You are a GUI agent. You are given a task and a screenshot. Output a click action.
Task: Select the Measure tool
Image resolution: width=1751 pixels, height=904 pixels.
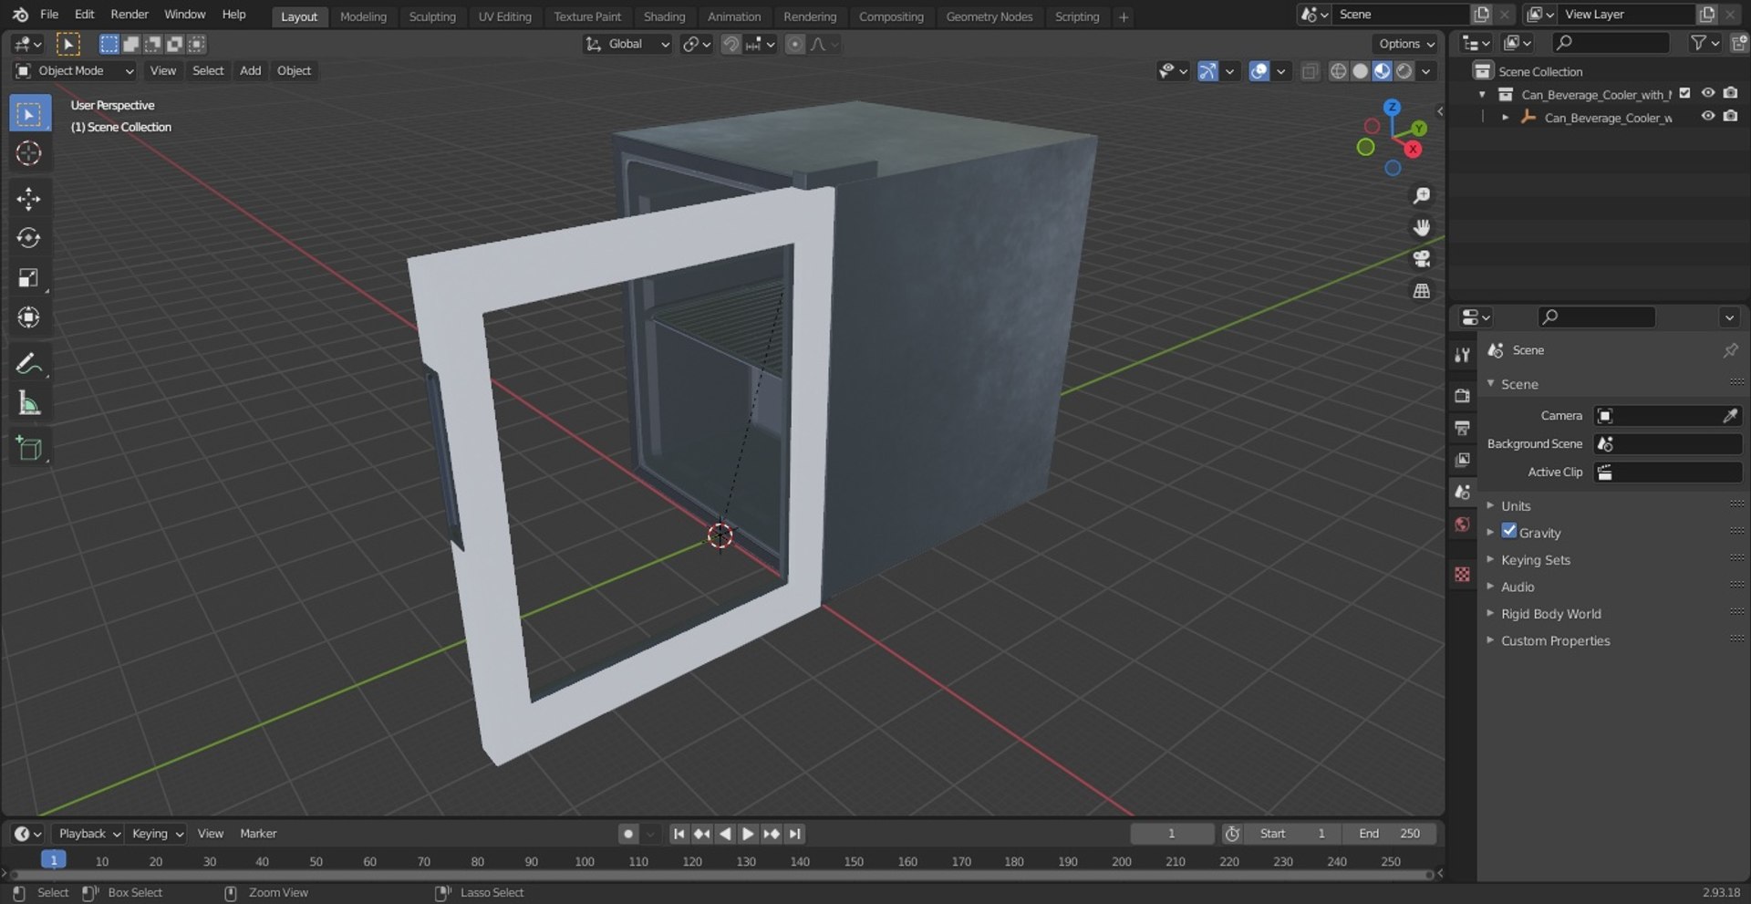29,402
